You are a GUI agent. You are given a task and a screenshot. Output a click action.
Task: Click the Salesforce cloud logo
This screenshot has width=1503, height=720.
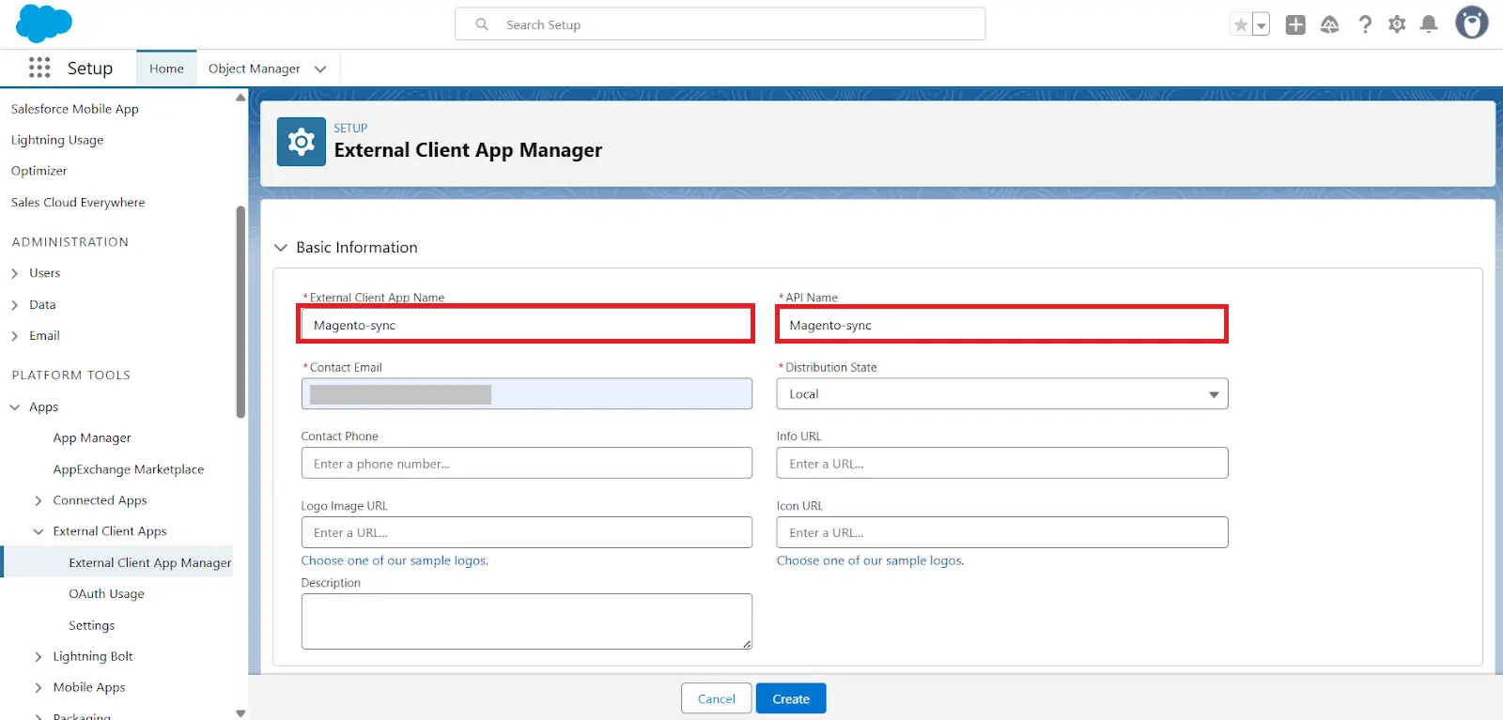point(43,23)
